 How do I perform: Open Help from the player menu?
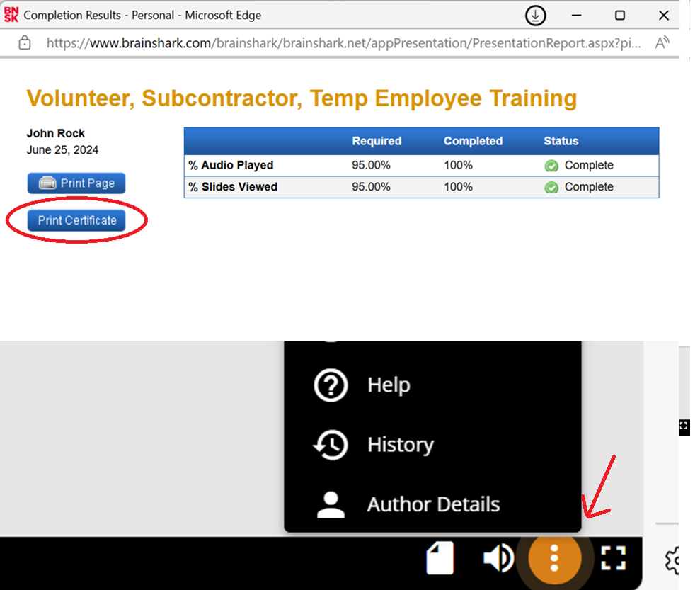coord(389,385)
